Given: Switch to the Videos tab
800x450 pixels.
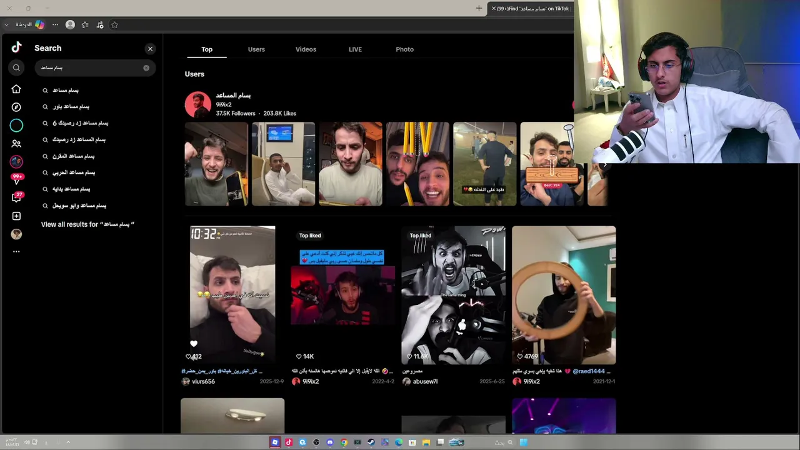Looking at the screenshot, I should coord(306,49).
